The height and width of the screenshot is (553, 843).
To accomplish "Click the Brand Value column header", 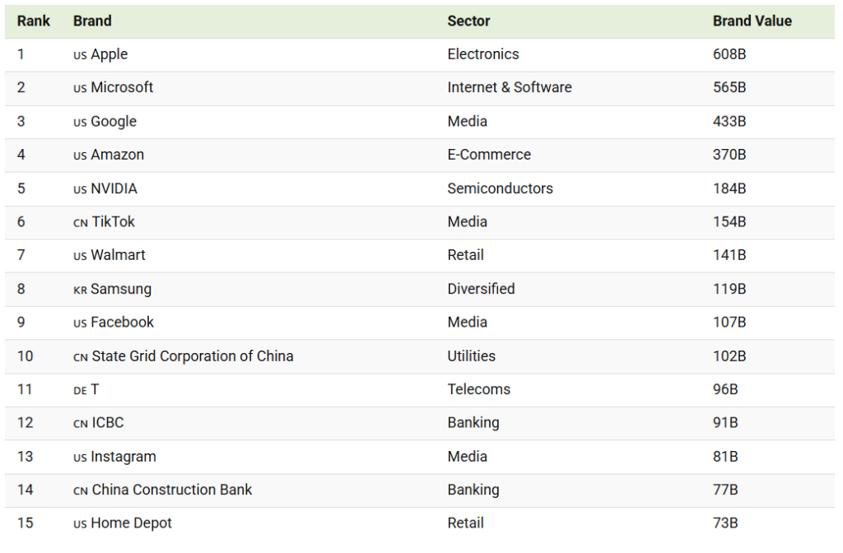I will pyautogui.click(x=752, y=21).
